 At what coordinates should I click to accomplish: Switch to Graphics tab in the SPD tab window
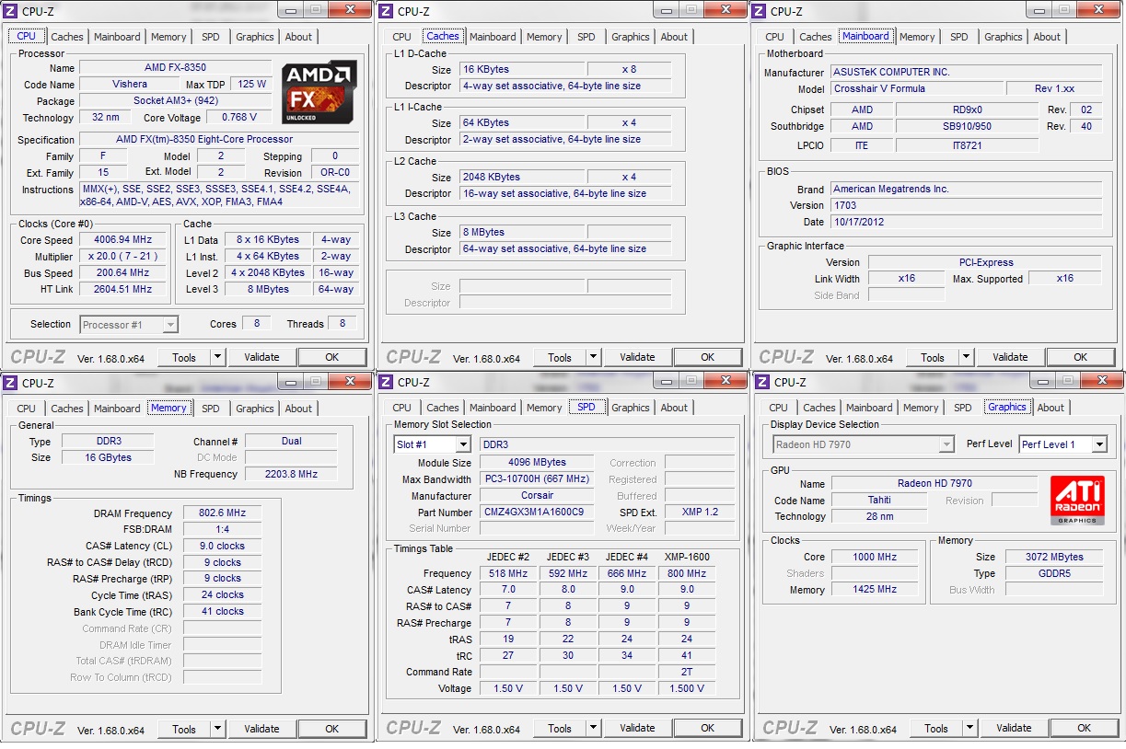point(631,408)
